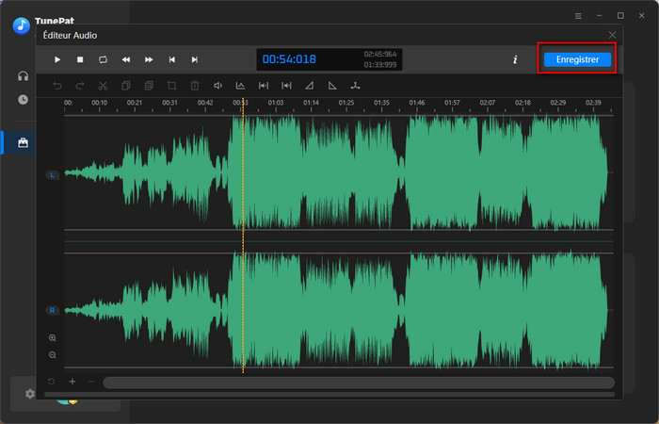The image size is (659, 424).
Task: Open the TunePat hamburger menu
Action: [x=578, y=16]
